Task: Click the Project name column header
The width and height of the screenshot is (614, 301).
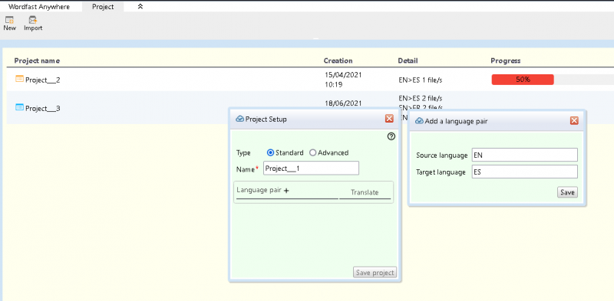Action: [37, 61]
